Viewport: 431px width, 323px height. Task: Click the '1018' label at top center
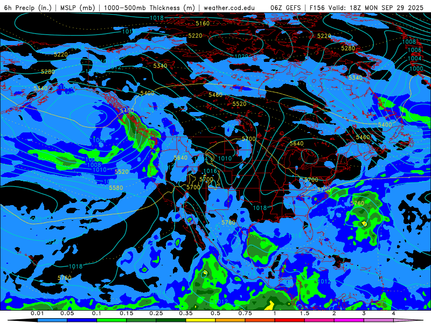pyautogui.click(x=157, y=18)
